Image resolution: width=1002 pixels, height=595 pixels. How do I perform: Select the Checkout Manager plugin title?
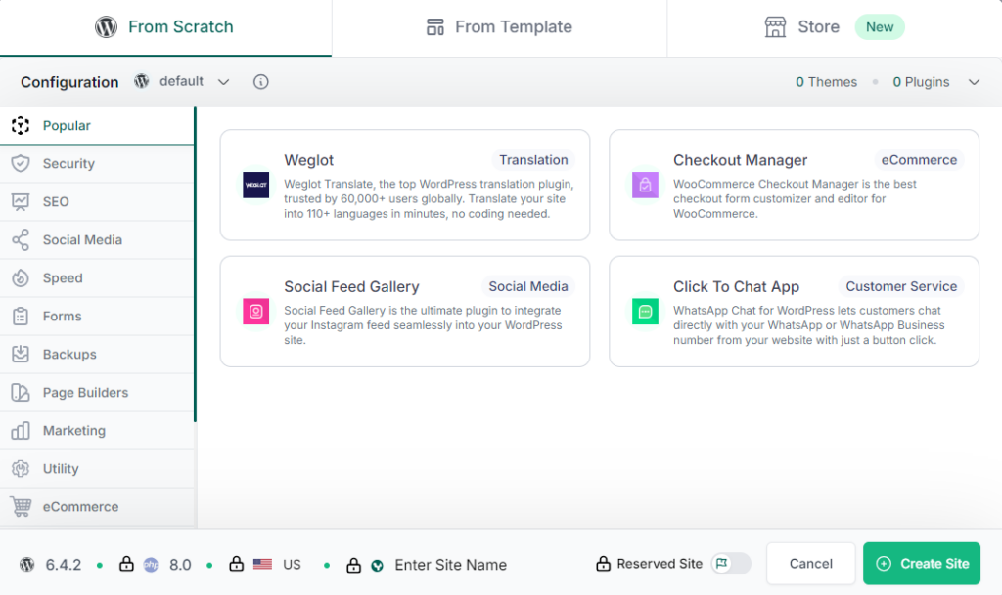(740, 160)
